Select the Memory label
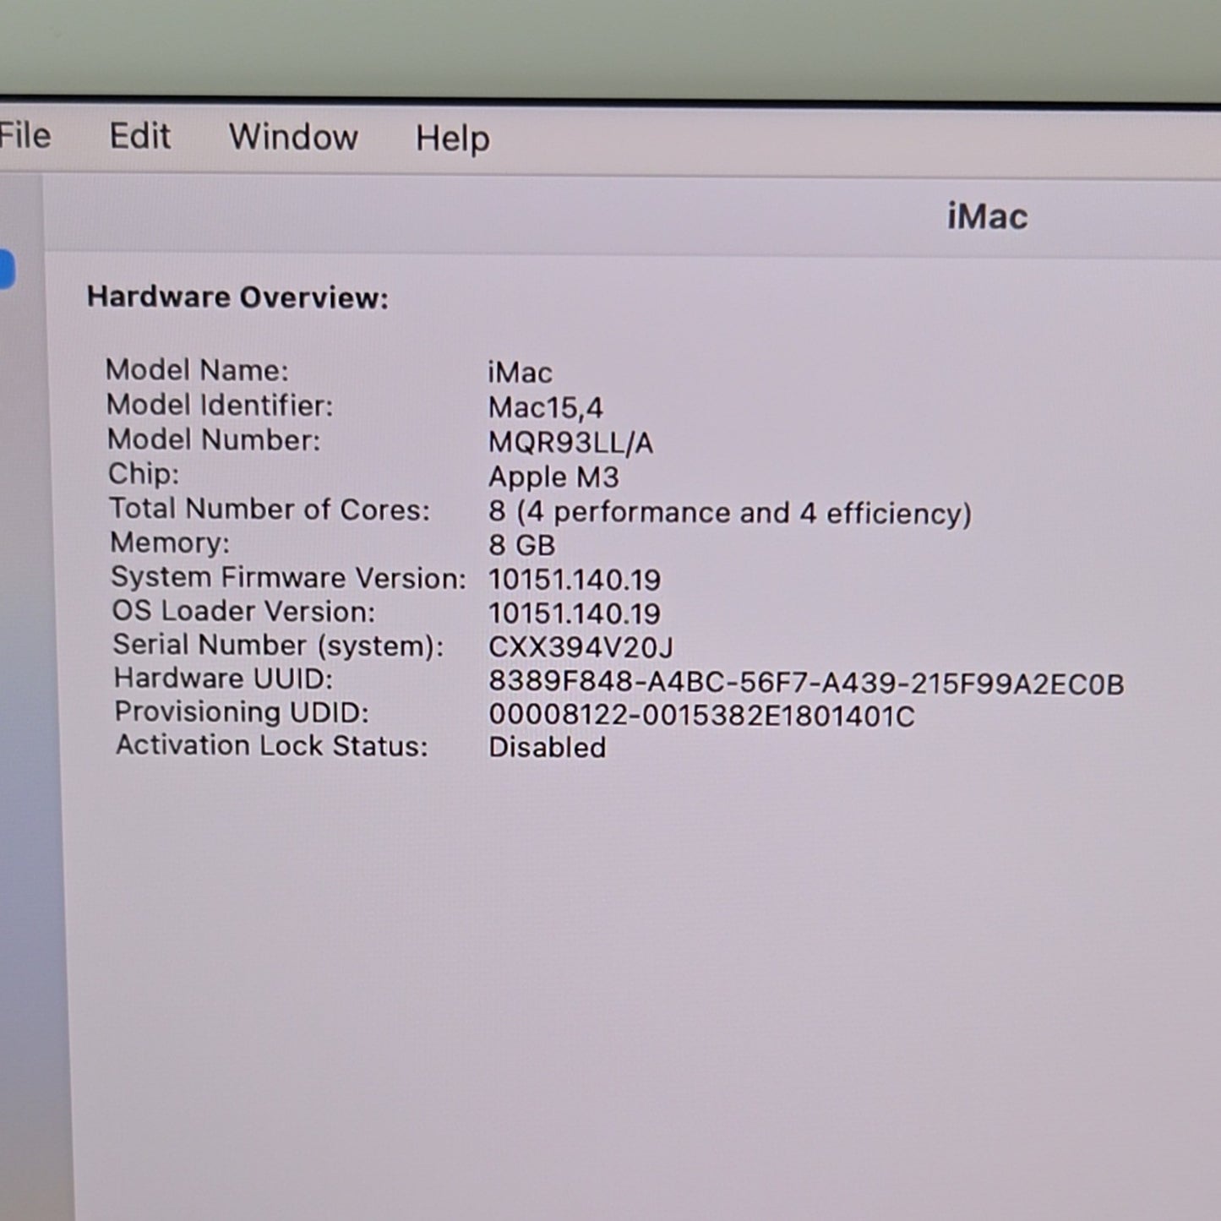 pos(170,542)
